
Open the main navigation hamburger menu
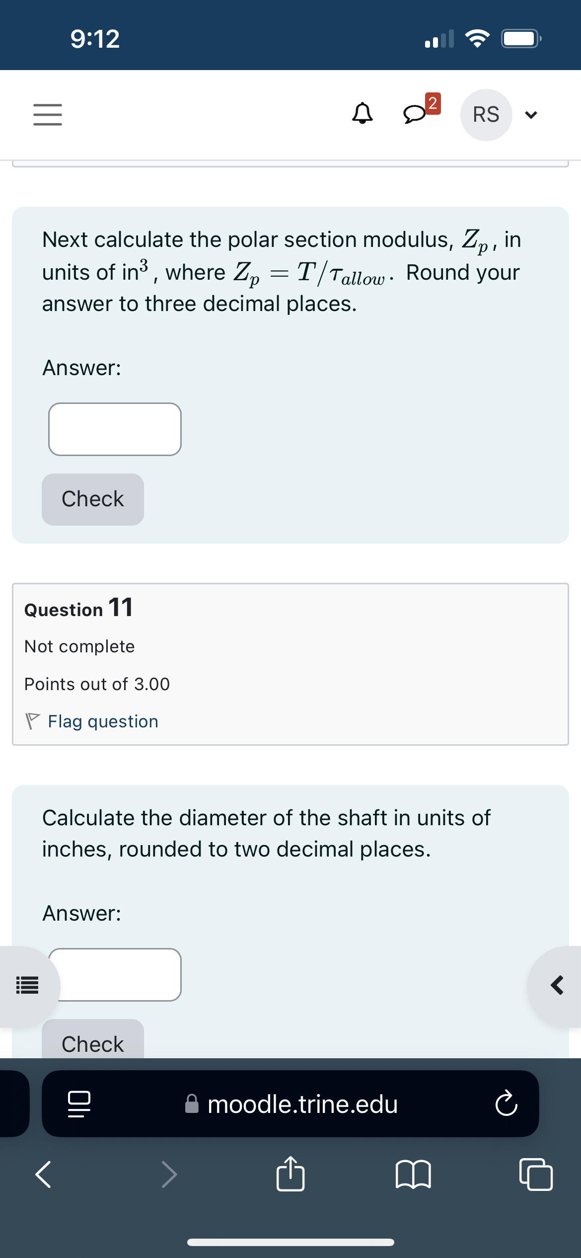coord(48,114)
